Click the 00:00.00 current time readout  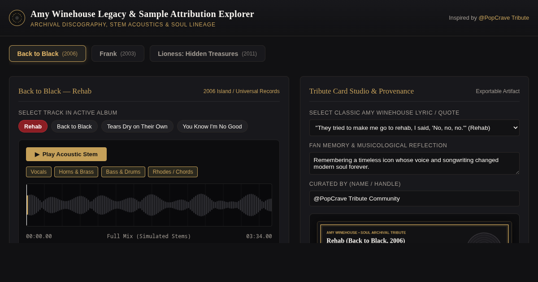point(39,236)
